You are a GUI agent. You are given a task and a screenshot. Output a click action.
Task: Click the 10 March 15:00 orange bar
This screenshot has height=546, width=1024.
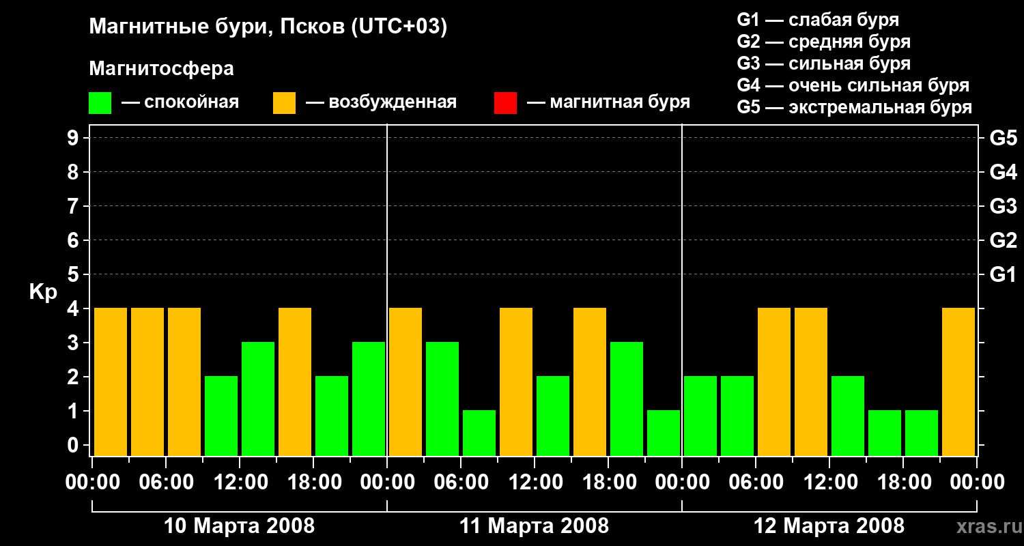(295, 382)
